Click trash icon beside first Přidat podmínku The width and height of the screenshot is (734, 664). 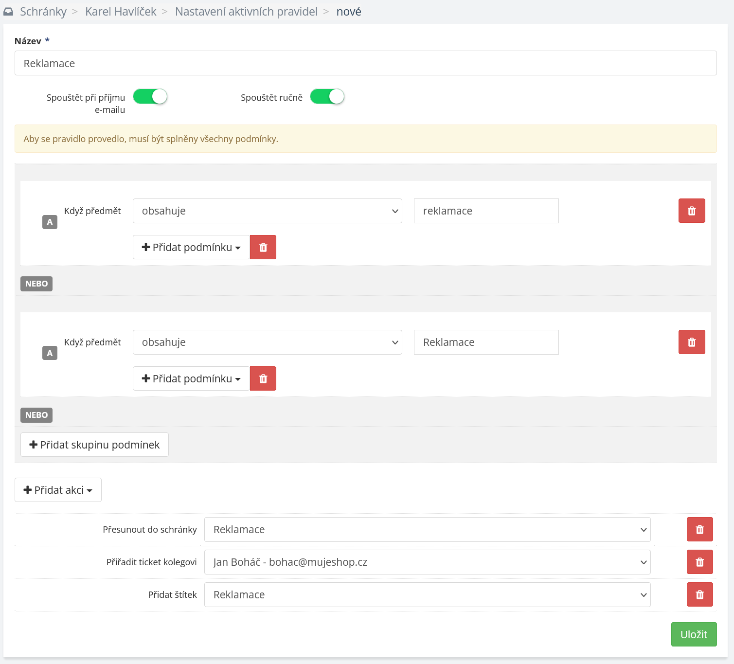(x=263, y=247)
